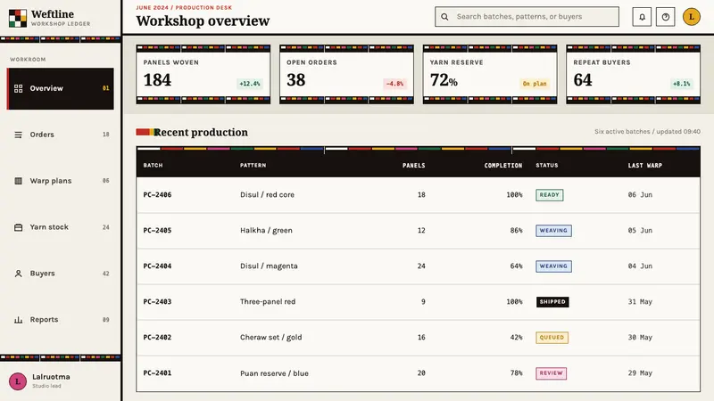This screenshot has width=714, height=401.
Task: Click the Buyers person icon
Action: click(18, 274)
